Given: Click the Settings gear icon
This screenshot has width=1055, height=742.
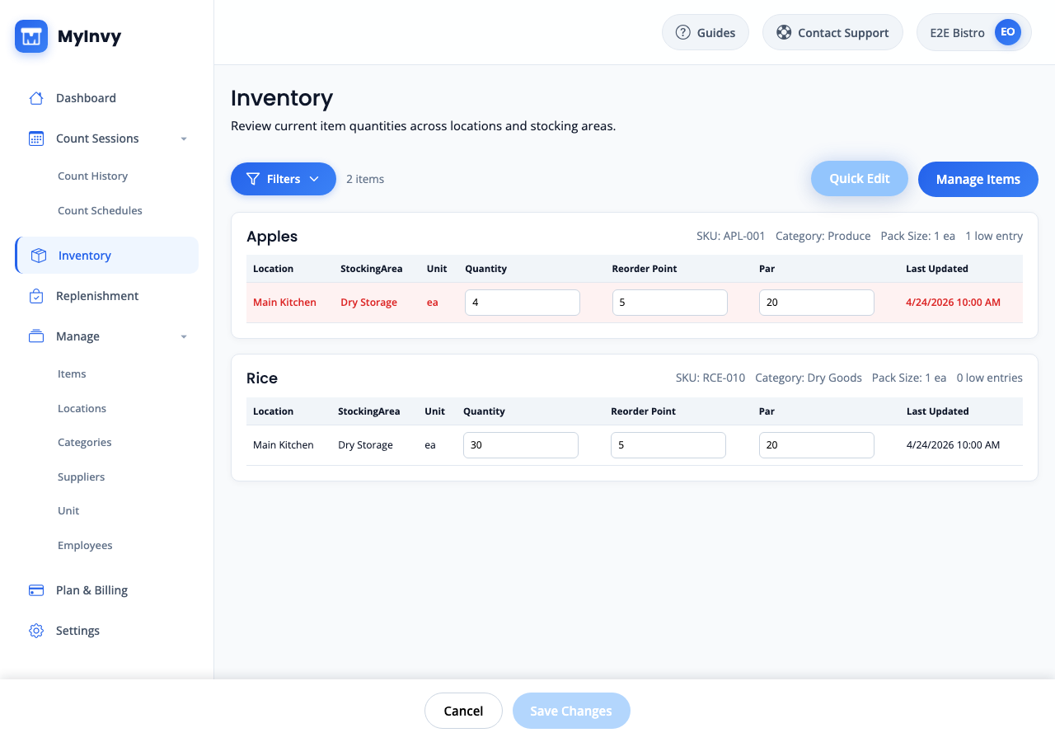Looking at the screenshot, I should click(36, 631).
